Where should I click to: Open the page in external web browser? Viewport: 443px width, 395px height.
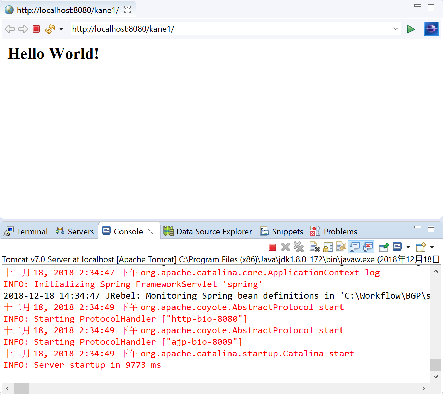point(431,29)
